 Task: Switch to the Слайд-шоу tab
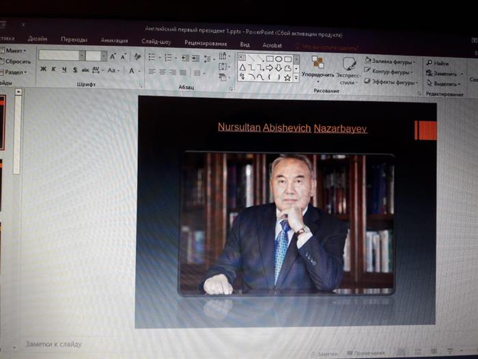click(156, 41)
